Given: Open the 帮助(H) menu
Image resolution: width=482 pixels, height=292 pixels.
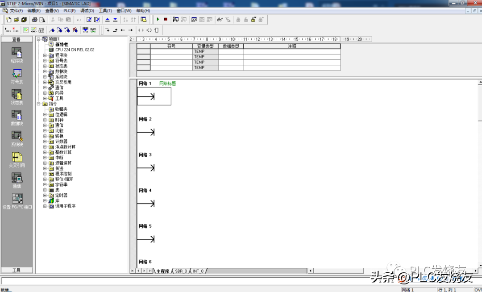Looking at the screenshot, I should pos(143,11).
